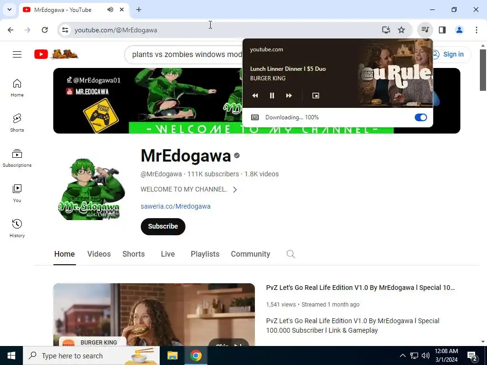Click the browser address bar URL
Screen dimensions: 487x365
point(116,30)
